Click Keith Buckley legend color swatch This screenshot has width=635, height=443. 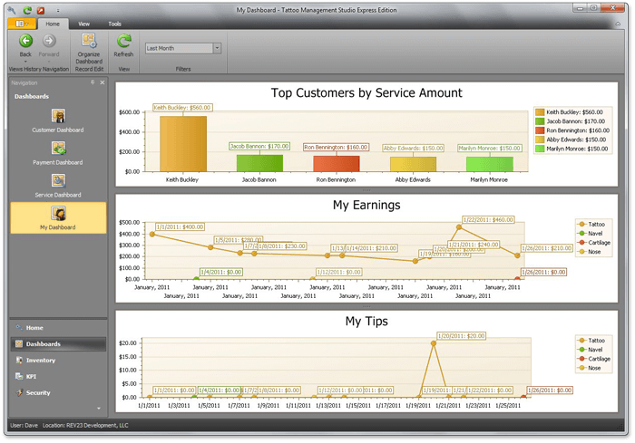(540, 111)
